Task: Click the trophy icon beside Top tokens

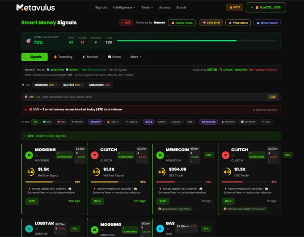Action: pos(23,85)
